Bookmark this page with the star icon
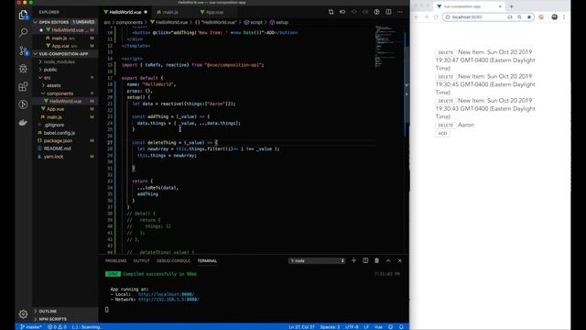 click(529, 16)
